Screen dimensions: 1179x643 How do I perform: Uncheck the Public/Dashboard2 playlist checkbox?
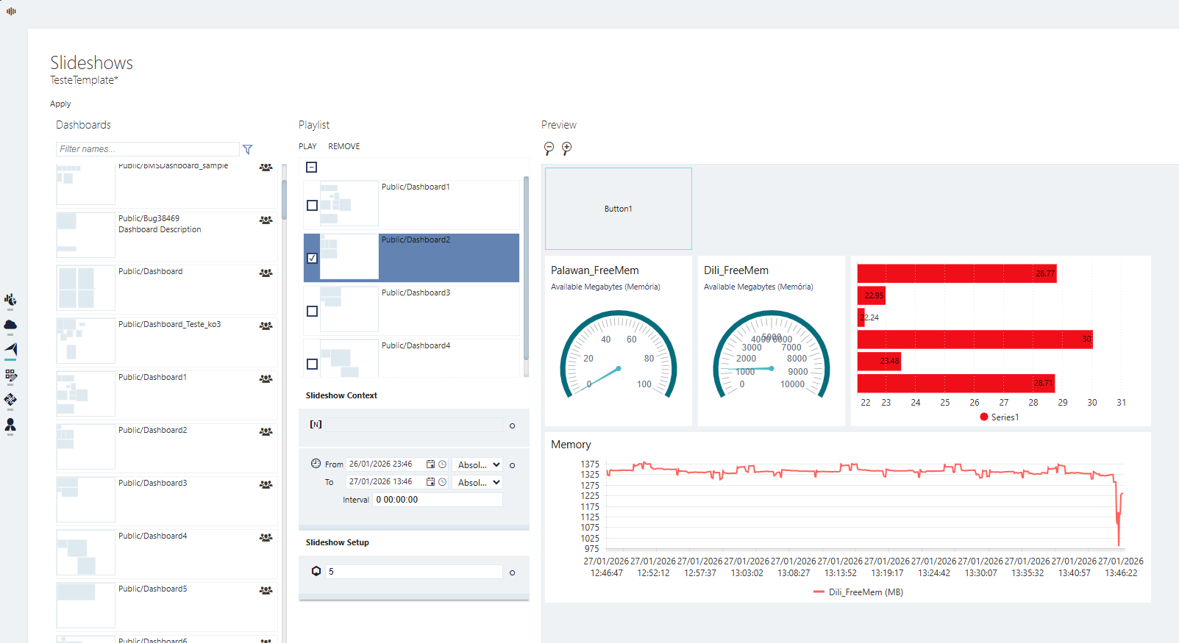pyautogui.click(x=312, y=258)
